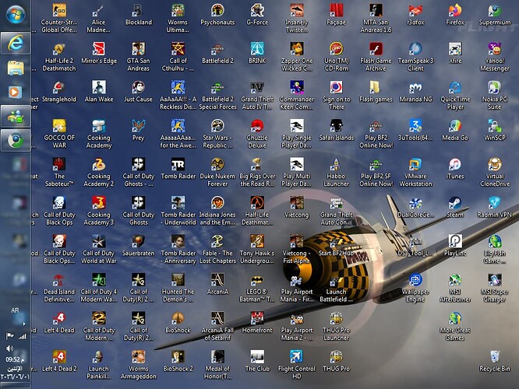Launch Wallpaper Engine shortcut
The width and height of the screenshot is (519, 389).
415,288
